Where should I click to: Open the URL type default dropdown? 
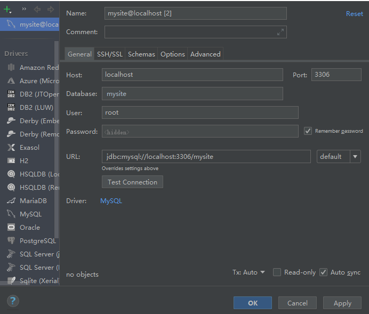[x=339, y=156]
